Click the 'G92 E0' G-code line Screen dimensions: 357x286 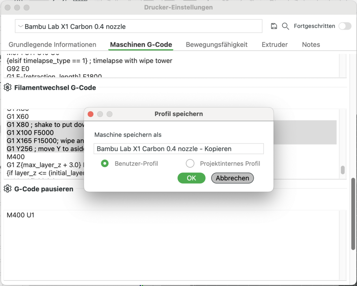click(x=18, y=69)
